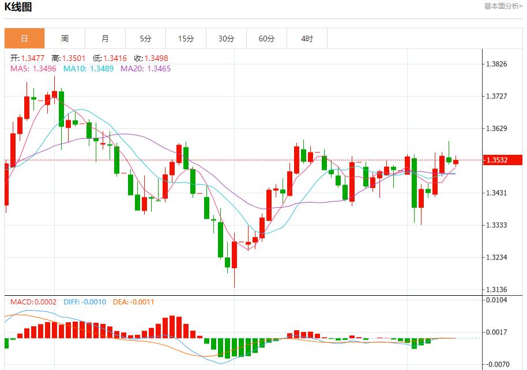Click the highlighted 日 daily tab
This screenshot has height=370, width=527.
click(x=24, y=38)
